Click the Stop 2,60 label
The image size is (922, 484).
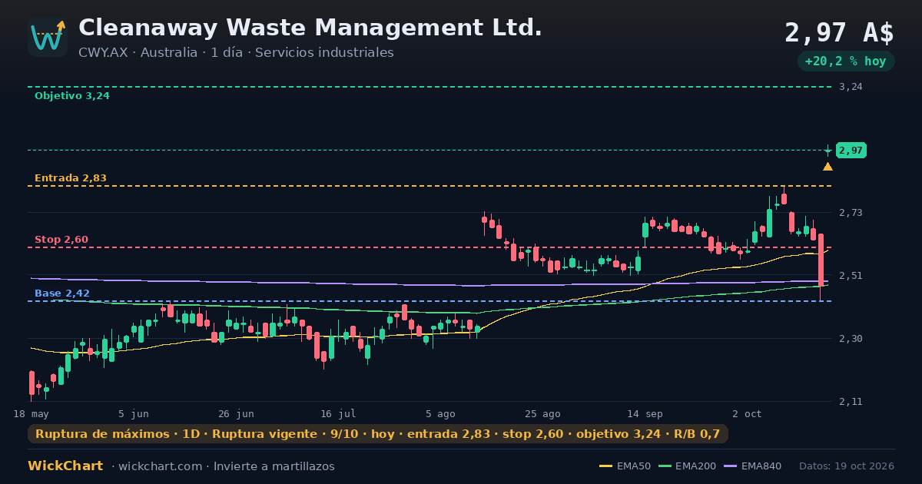[x=61, y=240]
